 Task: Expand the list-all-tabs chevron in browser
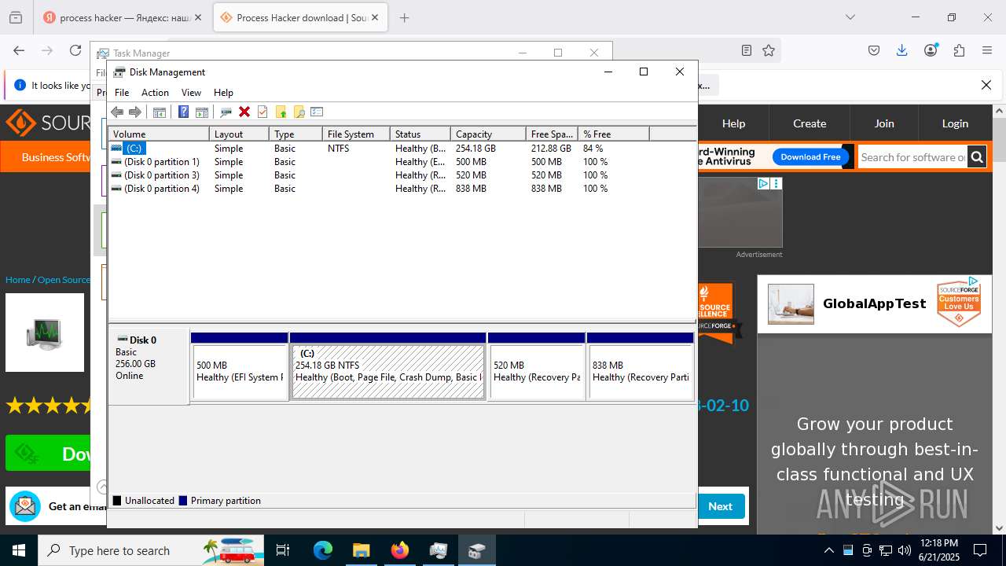point(850,17)
